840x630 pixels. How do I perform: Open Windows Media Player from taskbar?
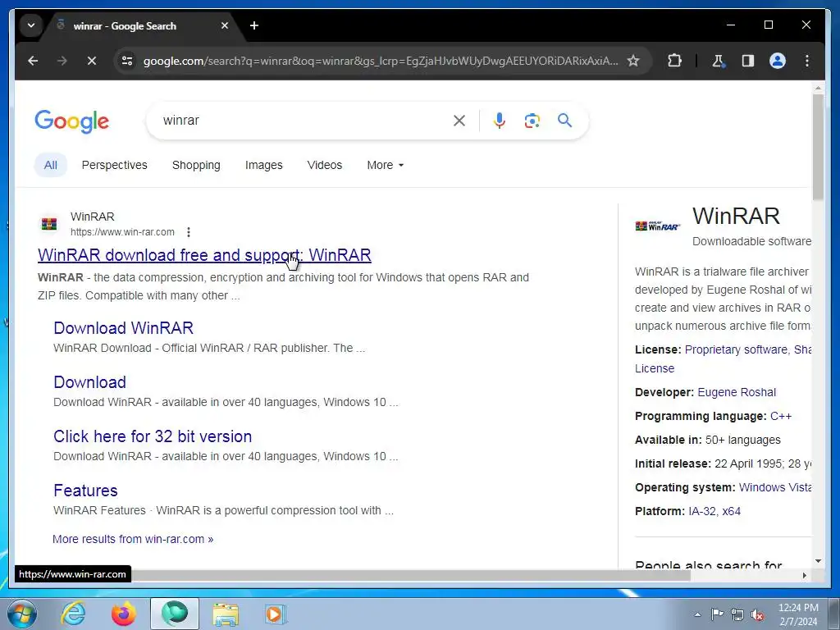pyautogui.click(x=276, y=614)
